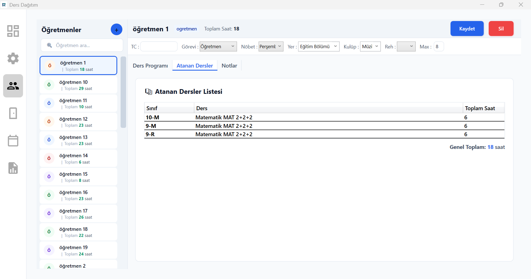Image resolution: width=531 pixels, height=279 pixels.
Task: Select öğretmen 14 from the teacher list
Action: pyautogui.click(x=78, y=158)
